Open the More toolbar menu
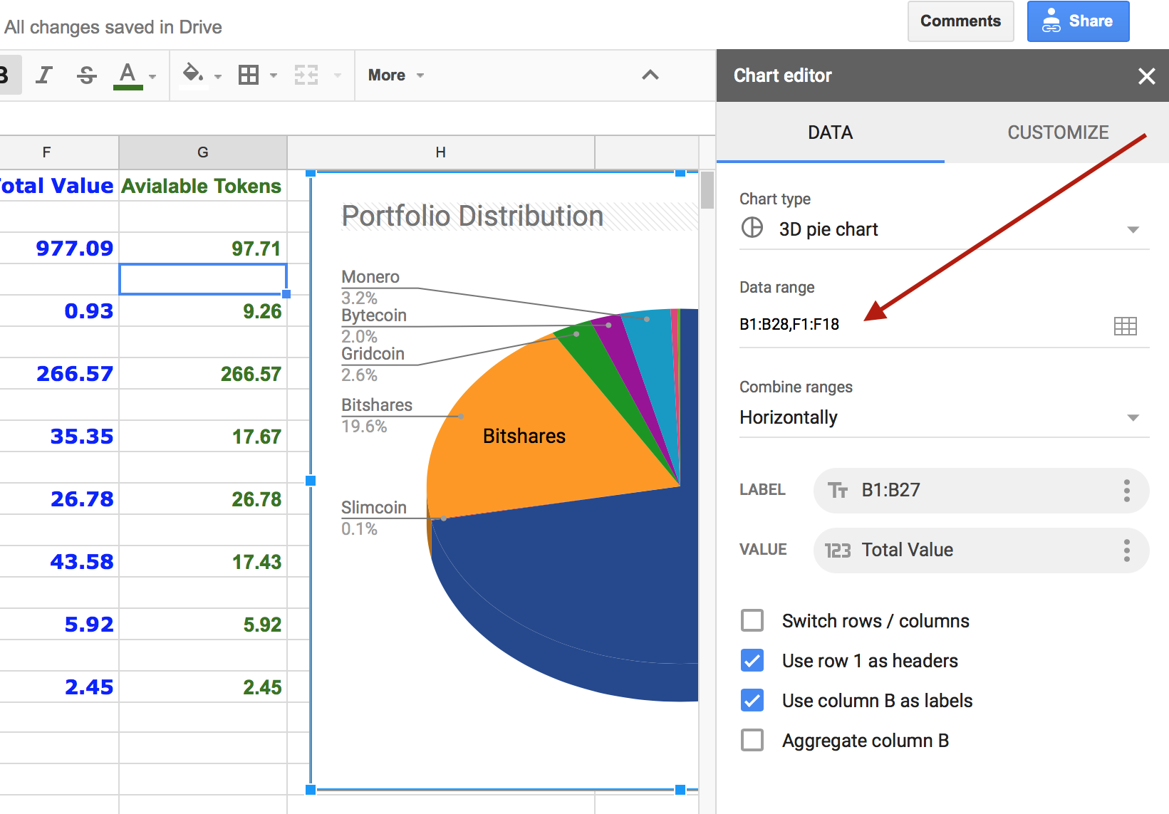This screenshot has height=814, width=1169. [396, 75]
